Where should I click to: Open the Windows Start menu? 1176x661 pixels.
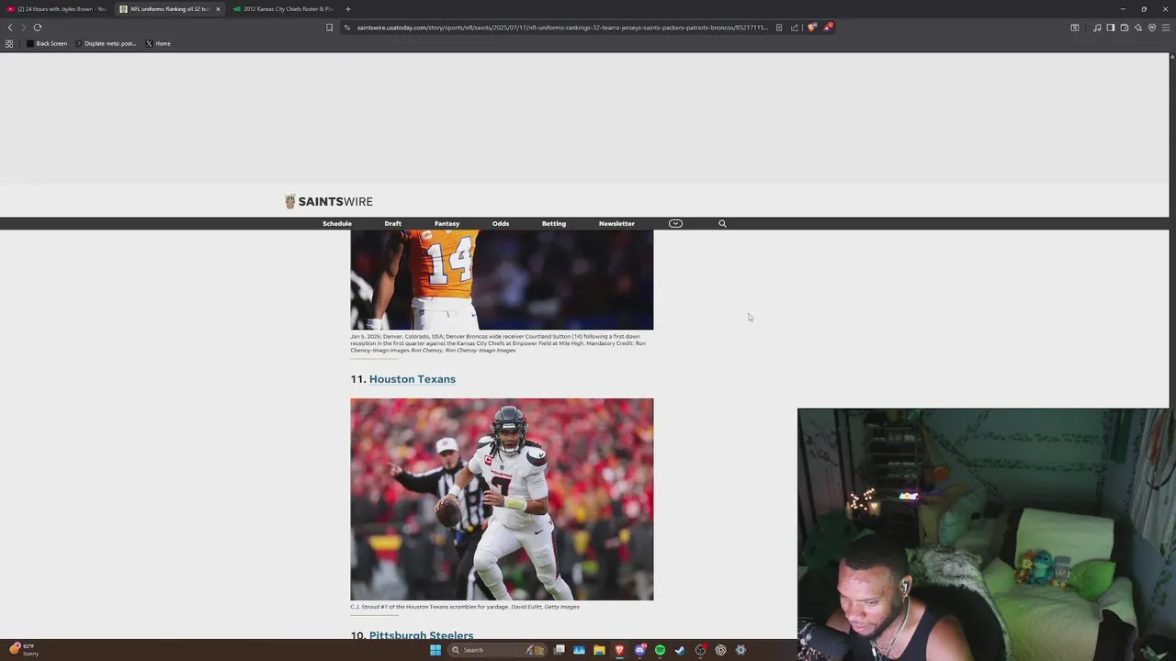[x=435, y=650]
